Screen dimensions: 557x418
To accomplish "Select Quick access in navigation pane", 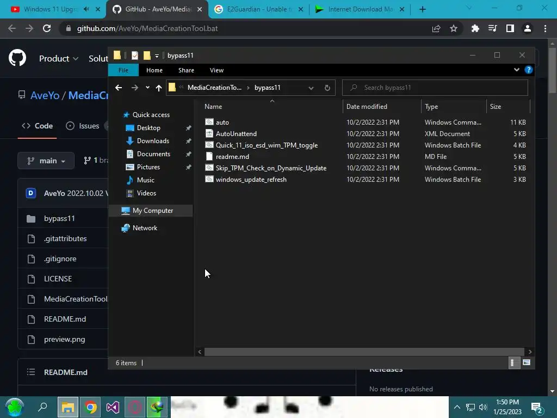I will (151, 115).
